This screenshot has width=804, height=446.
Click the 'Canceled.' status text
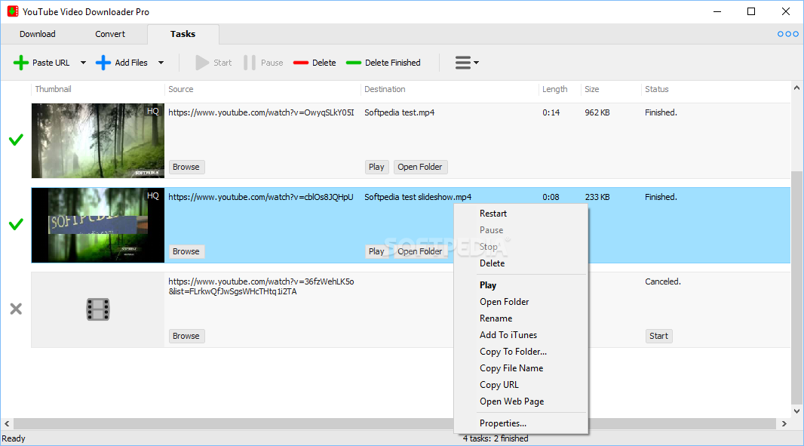tap(663, 281)
